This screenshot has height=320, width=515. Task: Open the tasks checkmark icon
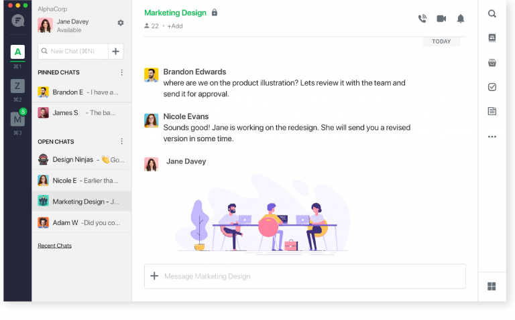(x=492, y=87)
